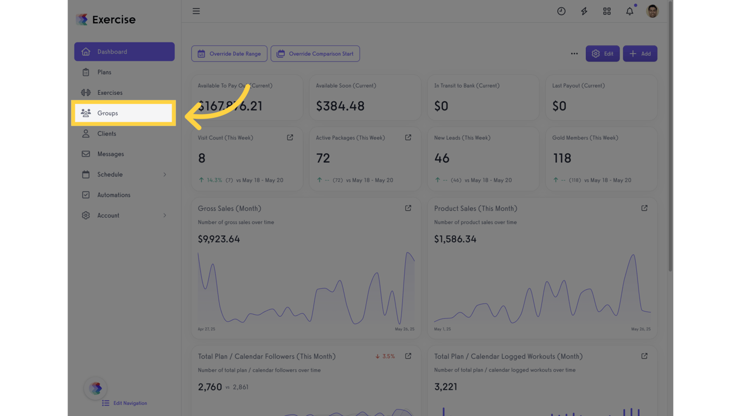
Task: Open Exercises in sidebar
Action: pos(124,93)
